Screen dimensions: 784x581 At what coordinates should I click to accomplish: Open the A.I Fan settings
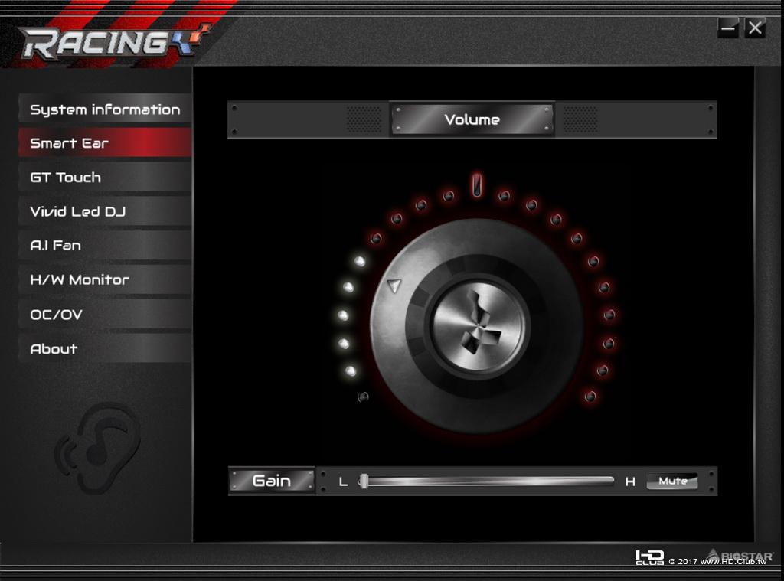coord(105,246)
